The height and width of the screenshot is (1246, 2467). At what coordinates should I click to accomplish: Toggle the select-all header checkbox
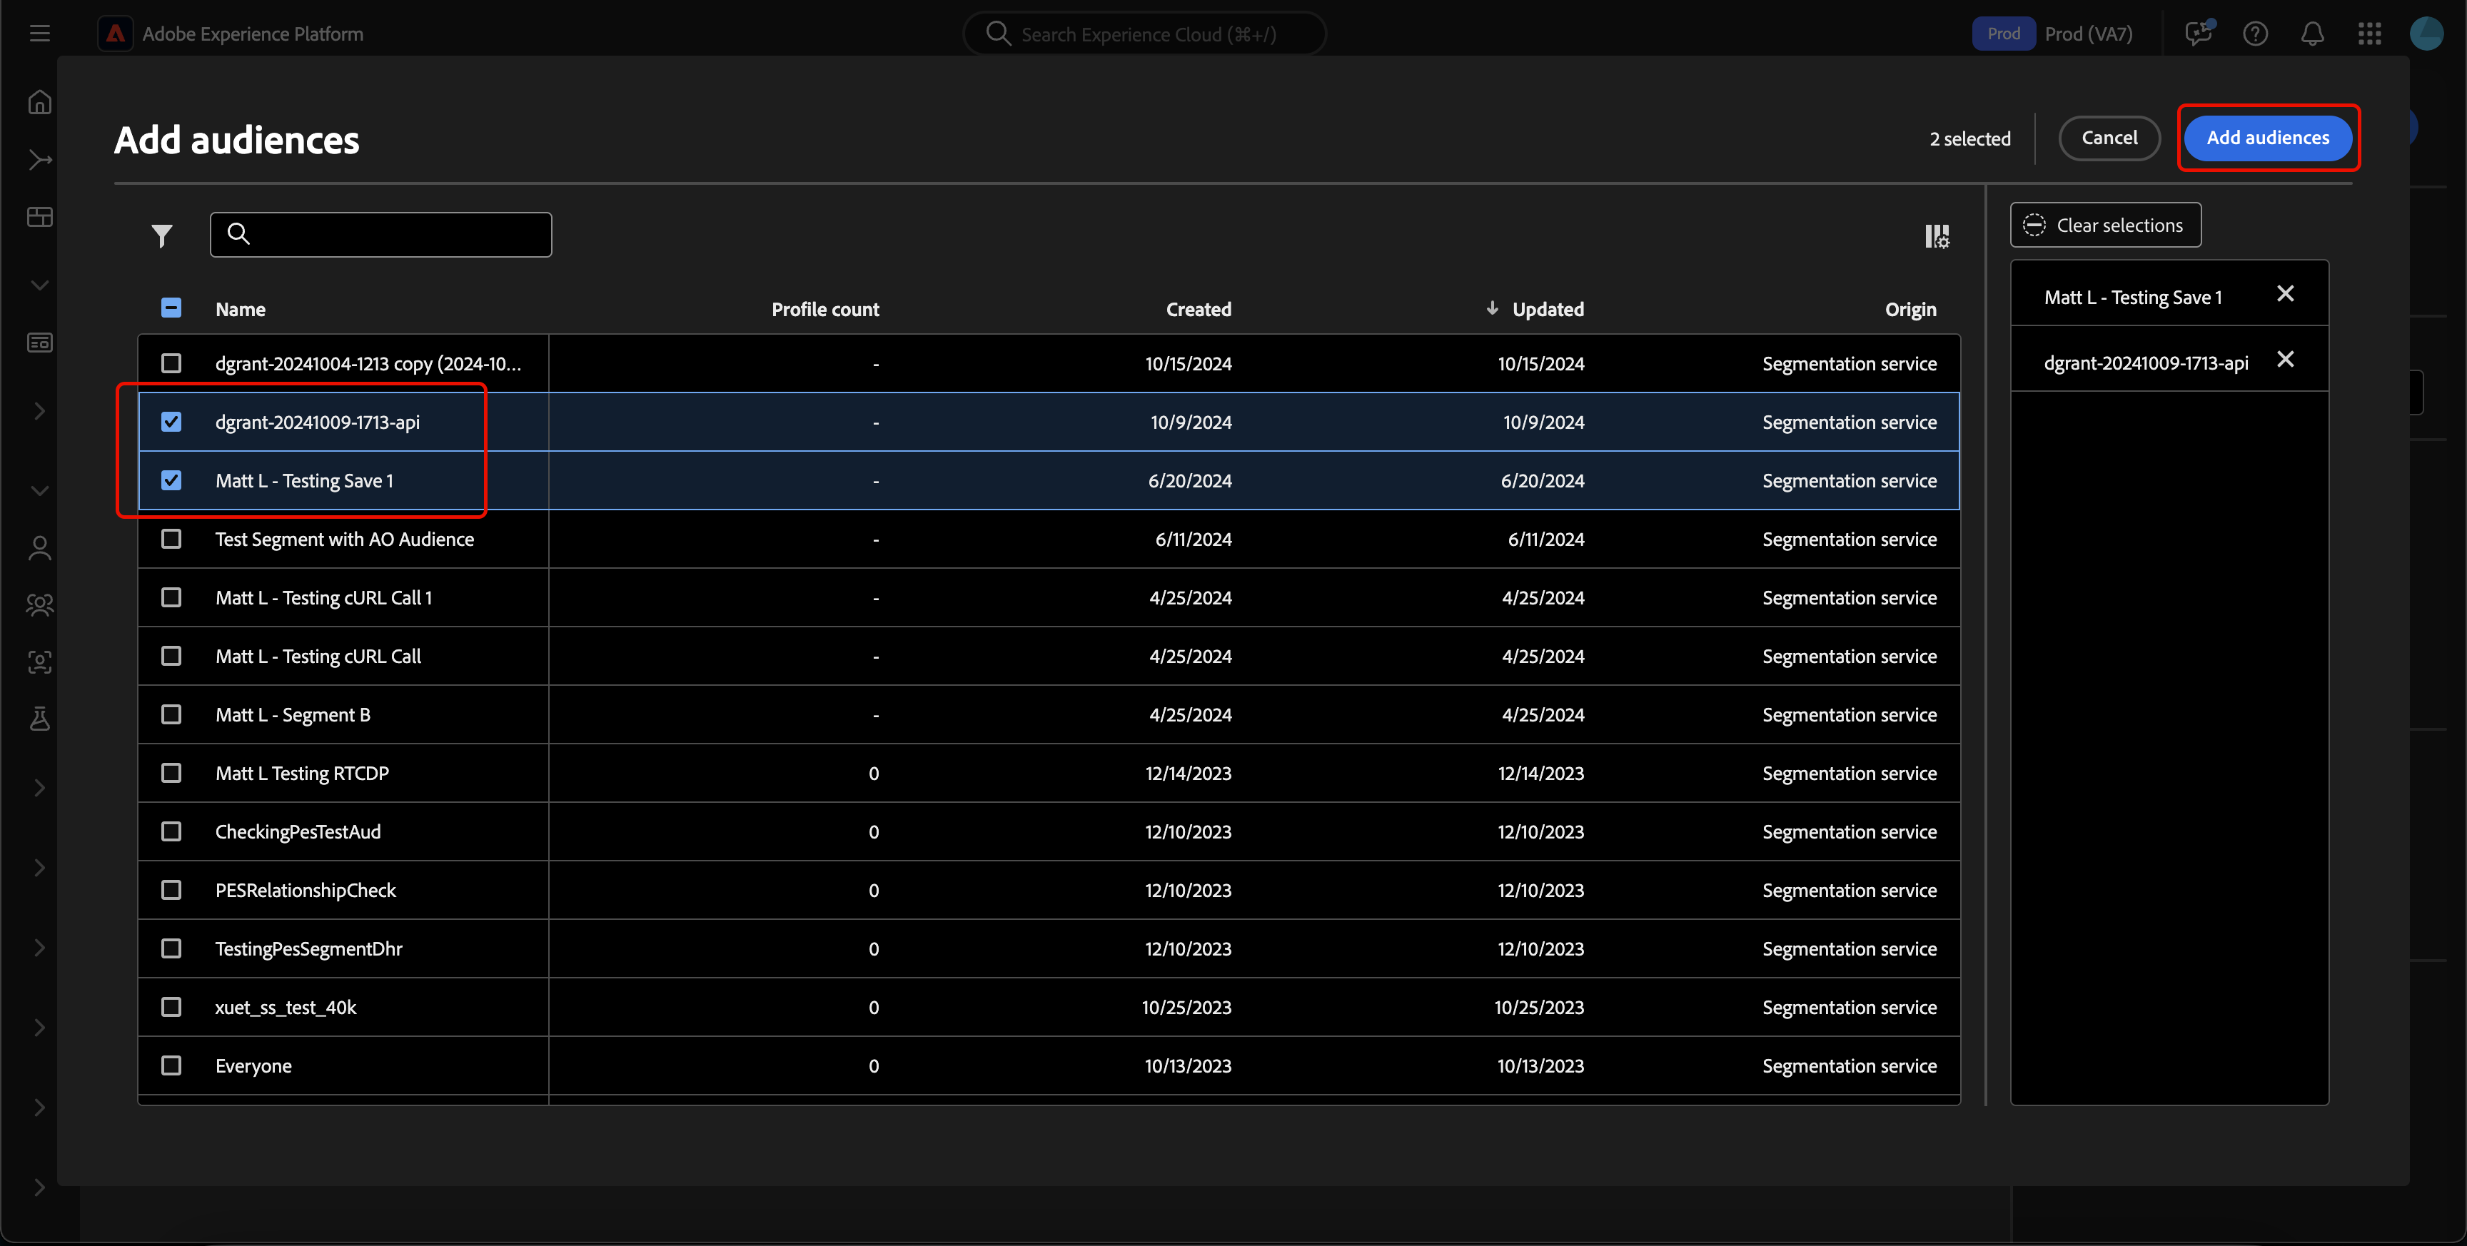pyautogui.click(x=171, y=308)
